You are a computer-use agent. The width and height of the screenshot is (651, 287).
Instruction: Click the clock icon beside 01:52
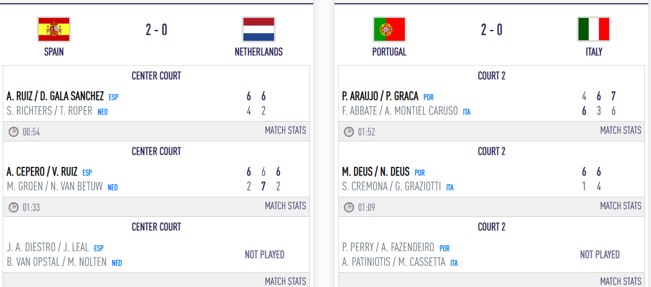coord(349,132)
